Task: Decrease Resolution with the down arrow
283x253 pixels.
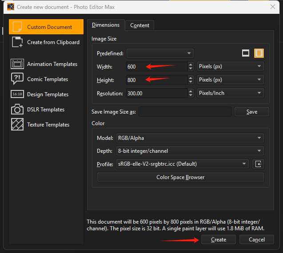Action: pyautogui.click(x=191, y=95)
